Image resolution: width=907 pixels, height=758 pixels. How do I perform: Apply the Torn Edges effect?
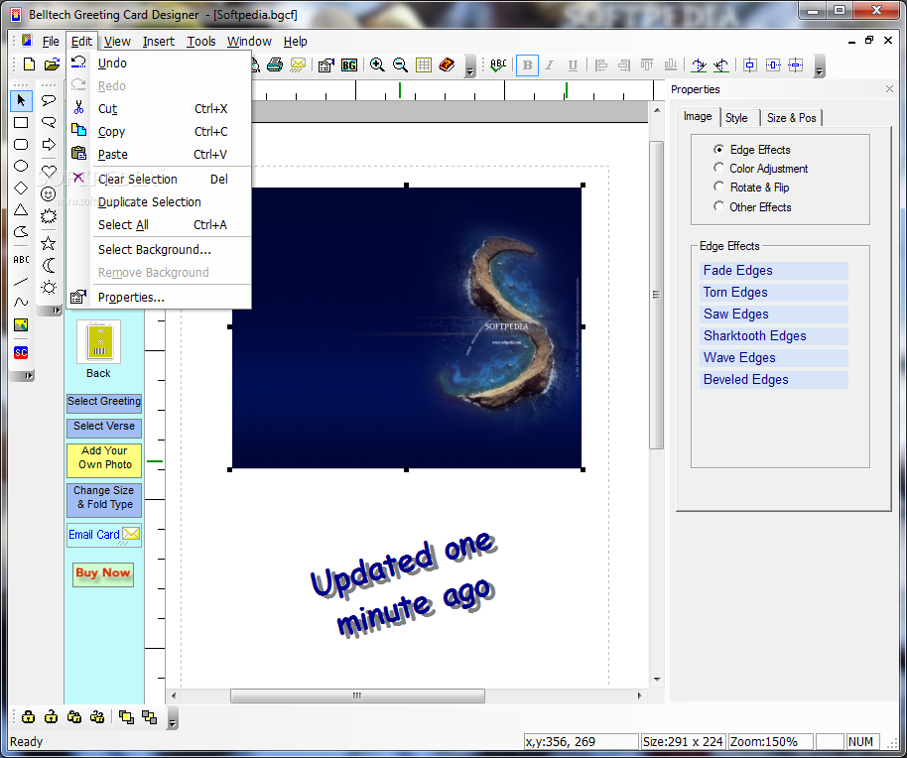click(773, 293)
